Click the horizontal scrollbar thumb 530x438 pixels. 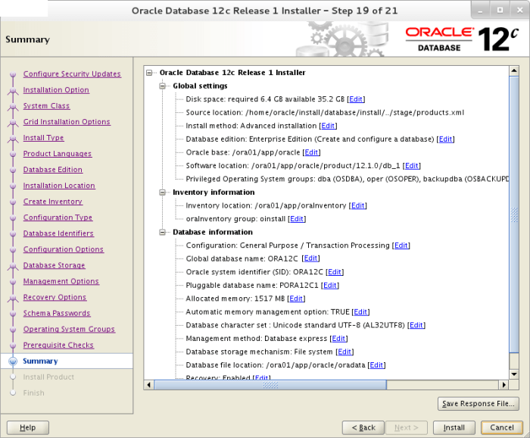click(x=270, y=384)
